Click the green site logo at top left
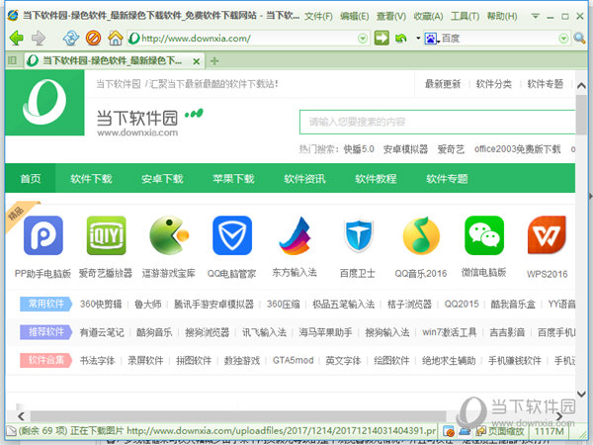 pos(44,102)
